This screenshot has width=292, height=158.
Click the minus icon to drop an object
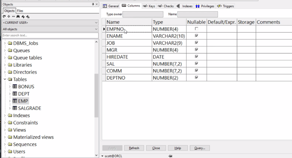(x=13, y=16)
